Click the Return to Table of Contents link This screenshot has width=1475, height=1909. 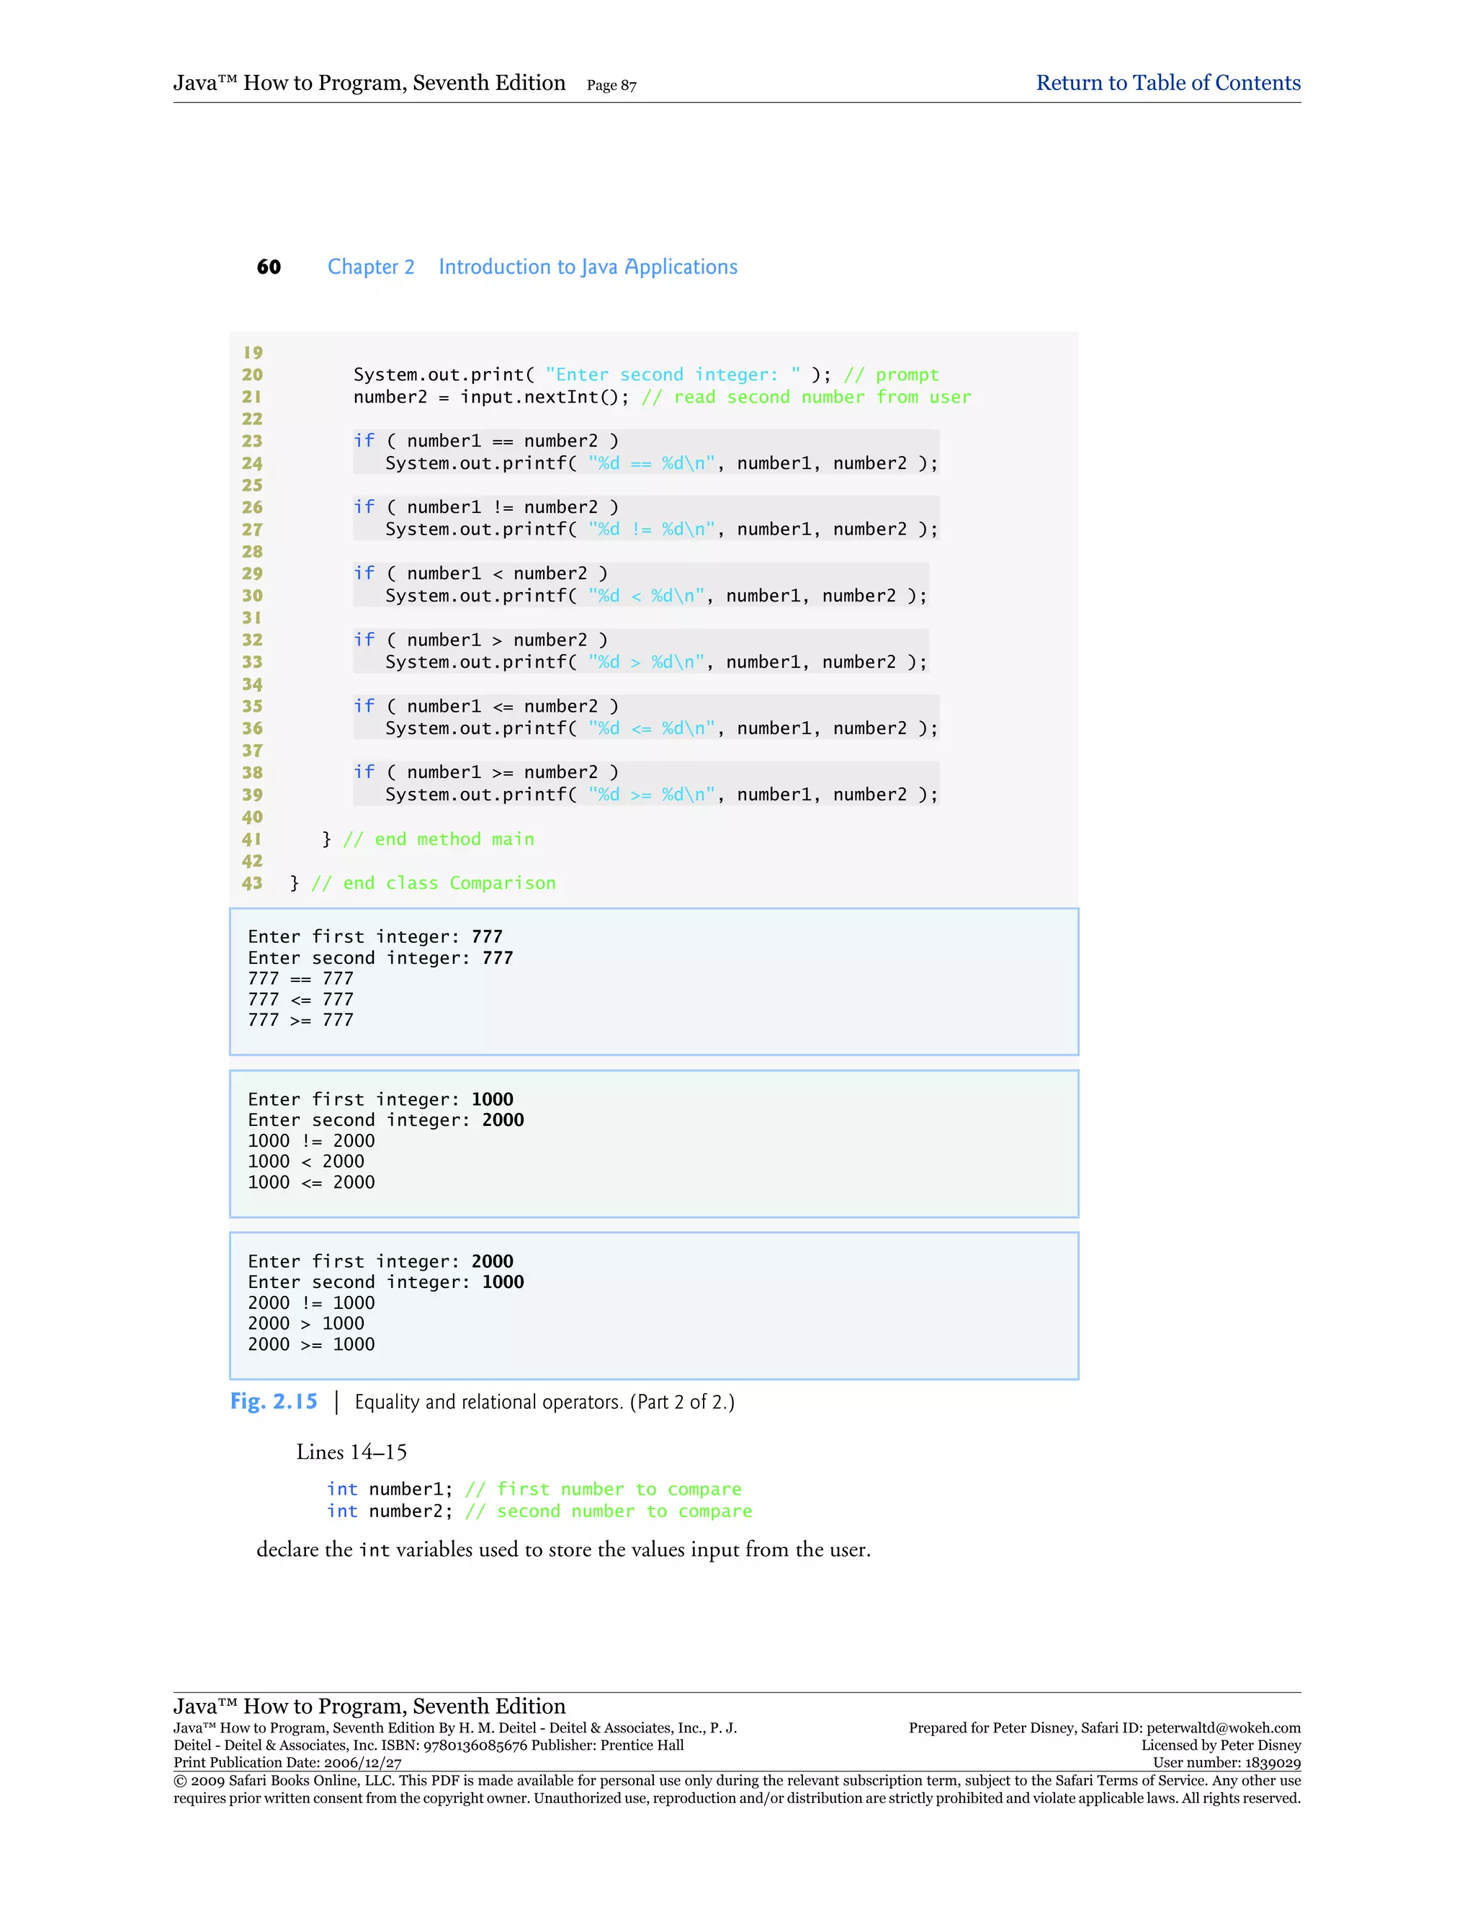pos(1167,83)
